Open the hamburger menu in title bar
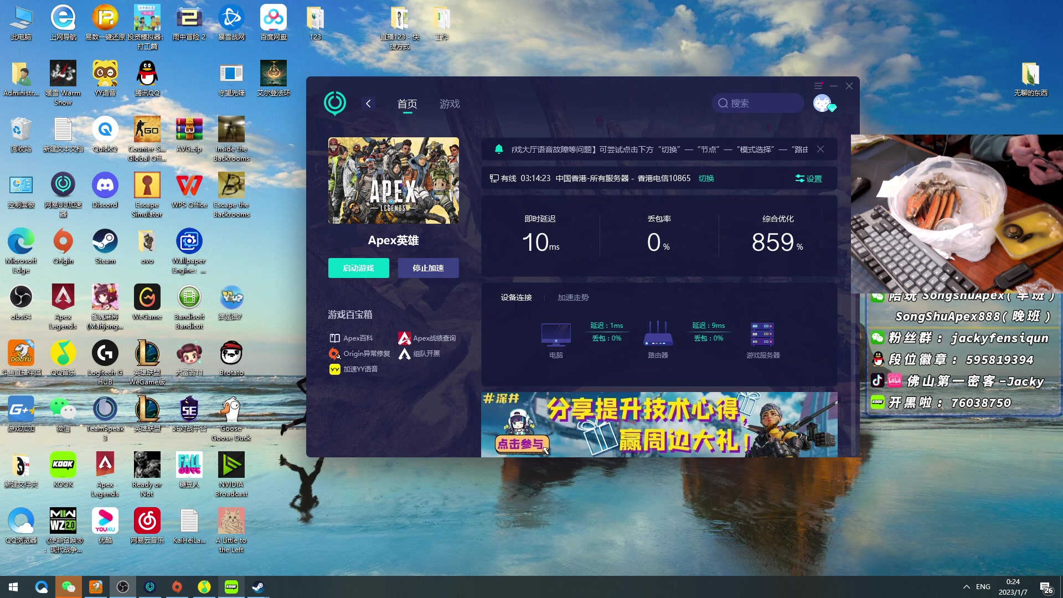1063x598 pixels. tap(818, 86)
